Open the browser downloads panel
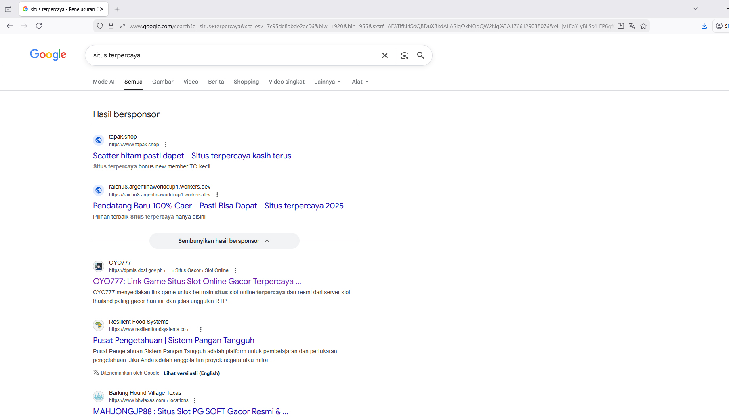Image resolution: width=729 pixels, height=419 pixels. click(x=704, y=26)
